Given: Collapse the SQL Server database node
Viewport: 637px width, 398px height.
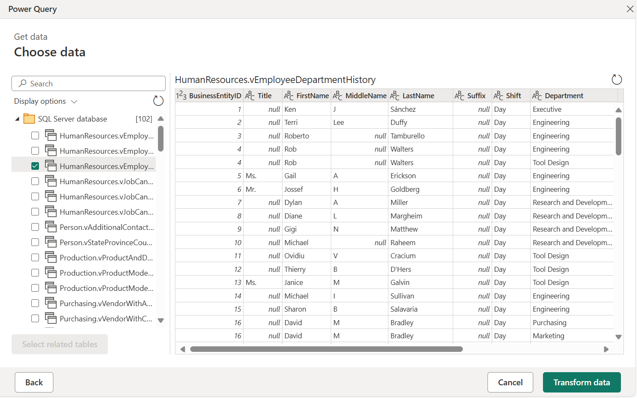Looking at the screenshot, I should [x=17, y=119].
